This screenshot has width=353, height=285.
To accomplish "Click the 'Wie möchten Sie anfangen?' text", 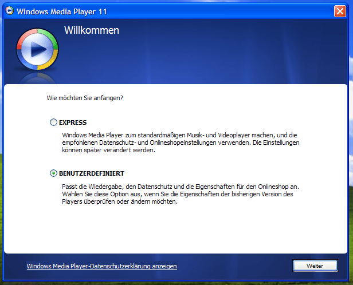I will (x=85, y=98).
